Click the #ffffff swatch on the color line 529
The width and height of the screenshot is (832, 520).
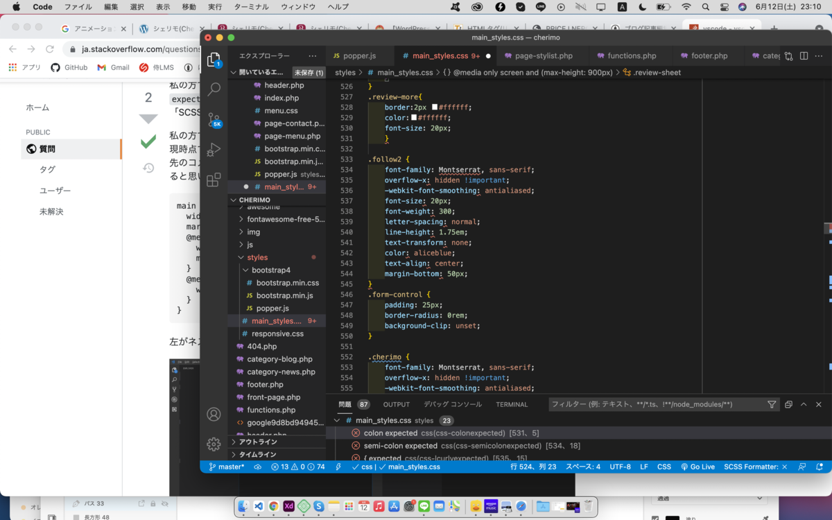coord(414,118)
